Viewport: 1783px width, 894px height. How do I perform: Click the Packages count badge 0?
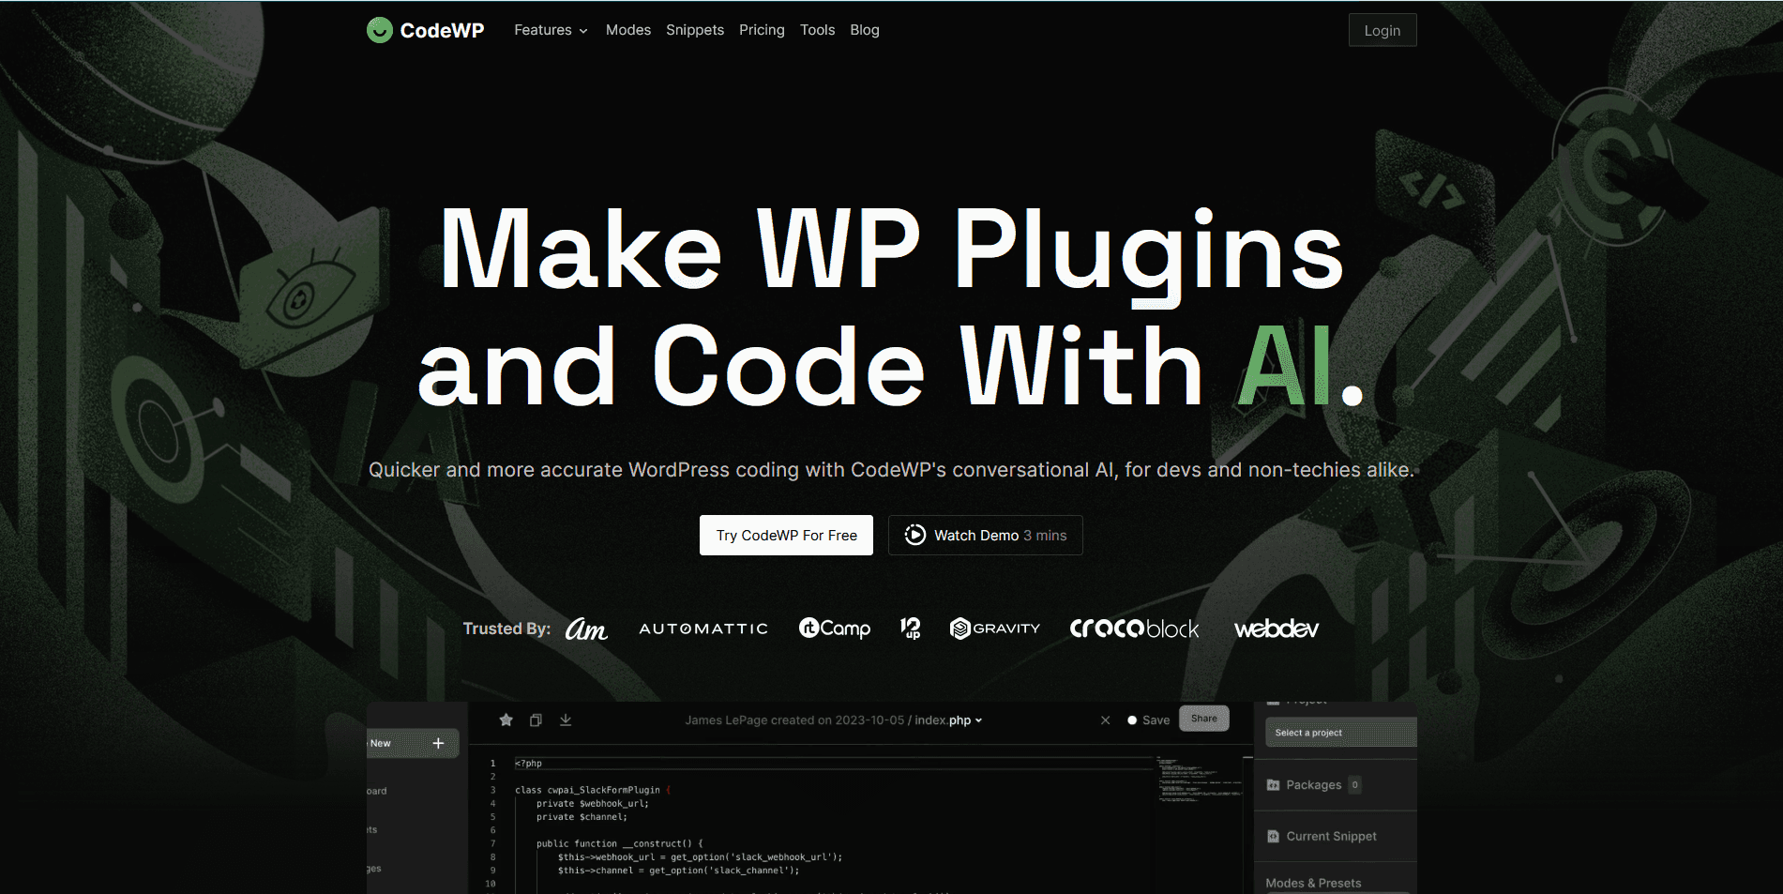click(1354, 785)
